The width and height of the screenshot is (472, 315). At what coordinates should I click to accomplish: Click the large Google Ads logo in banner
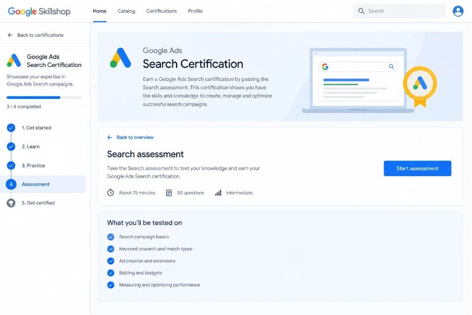[120, 58]
